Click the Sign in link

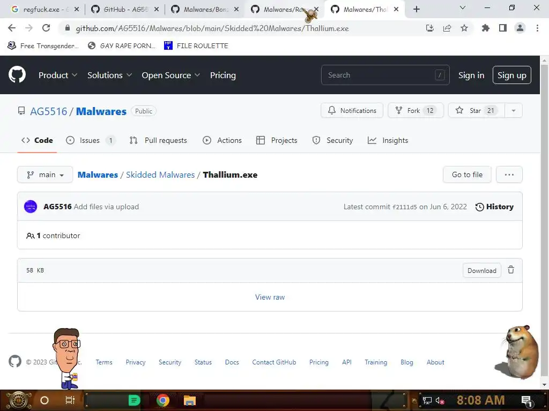[471, 75]
